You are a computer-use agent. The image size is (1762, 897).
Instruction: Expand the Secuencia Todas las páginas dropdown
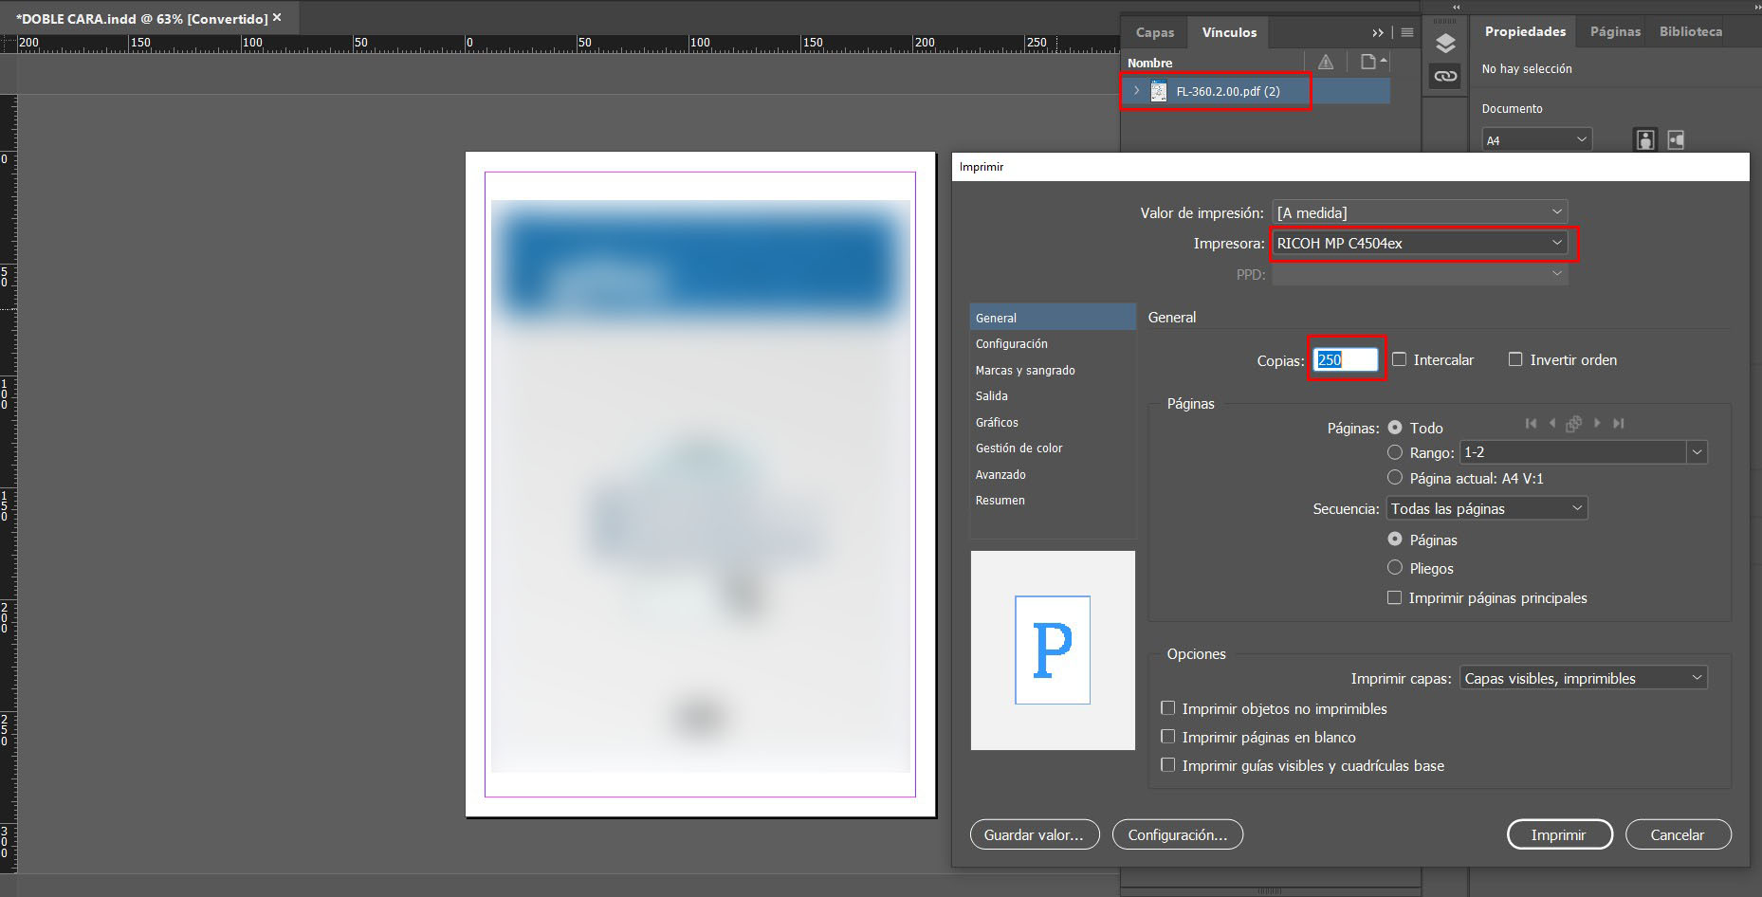[1486, 509]
